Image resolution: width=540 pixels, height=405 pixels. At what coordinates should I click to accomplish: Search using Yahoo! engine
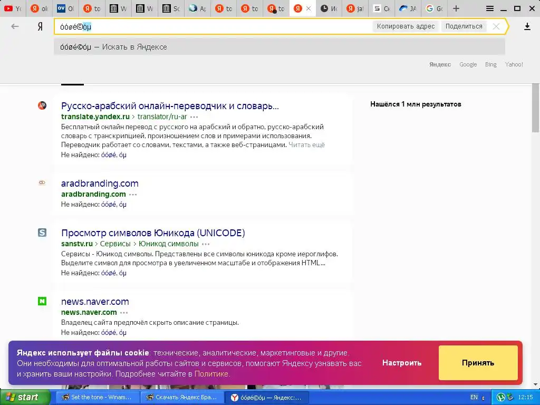(514, 64)
